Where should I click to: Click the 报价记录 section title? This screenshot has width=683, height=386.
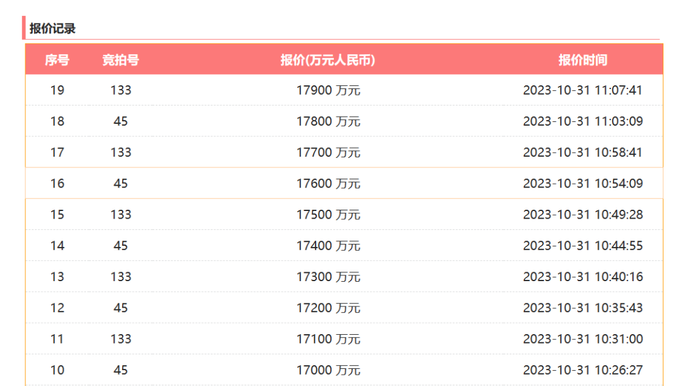[x=52, y=28]
